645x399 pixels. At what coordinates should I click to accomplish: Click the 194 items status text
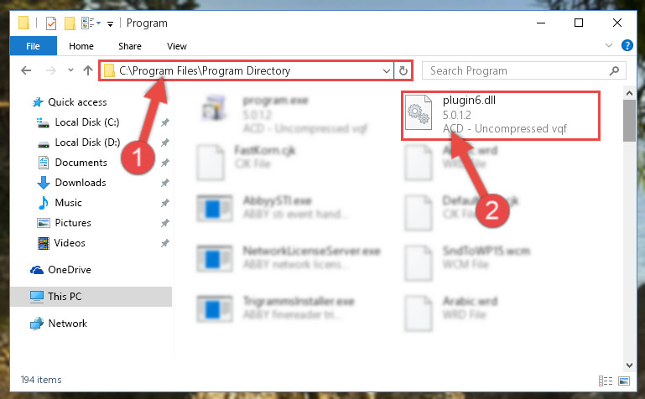[x=41, y=380]
